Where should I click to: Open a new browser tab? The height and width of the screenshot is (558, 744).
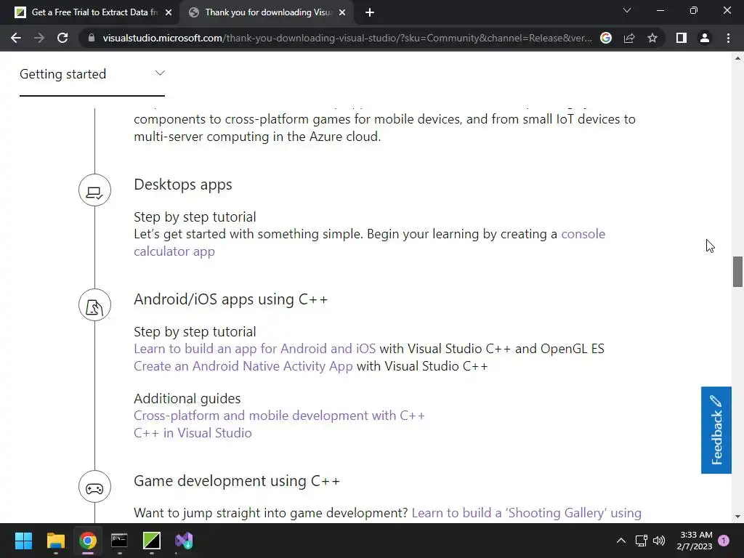[370, 13]
